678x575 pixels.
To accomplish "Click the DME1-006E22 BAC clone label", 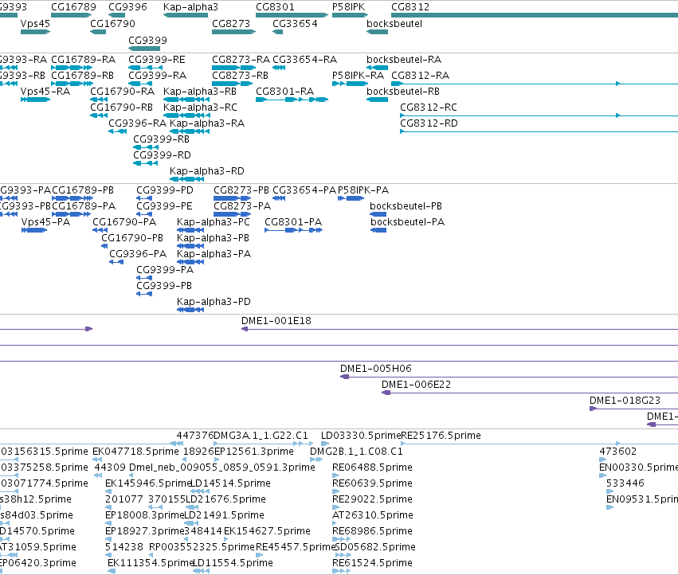I will point(417,385).
